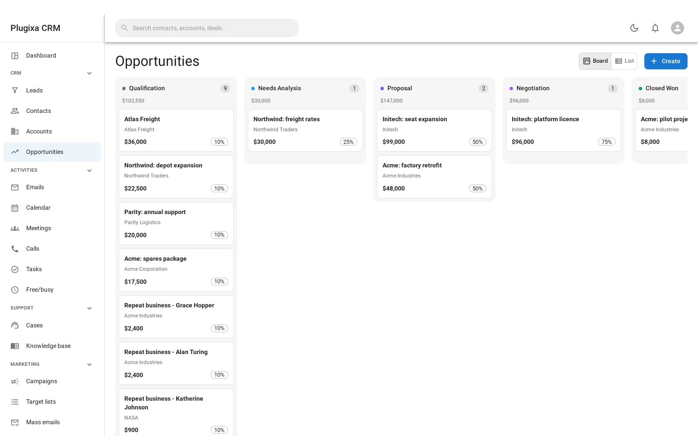Image resolution: width=698 pixels, height=436 pixels.
Task: Click the Contacts people icon
Action: (15, 111)
